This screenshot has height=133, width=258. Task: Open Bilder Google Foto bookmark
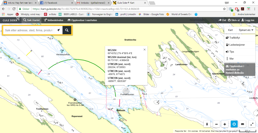tap(151, 14)
